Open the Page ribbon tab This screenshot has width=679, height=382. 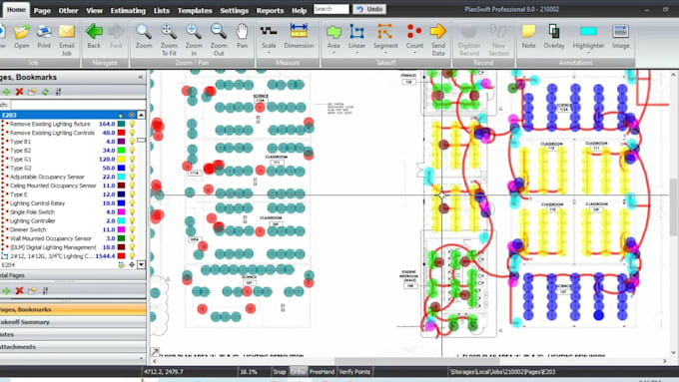42,10
